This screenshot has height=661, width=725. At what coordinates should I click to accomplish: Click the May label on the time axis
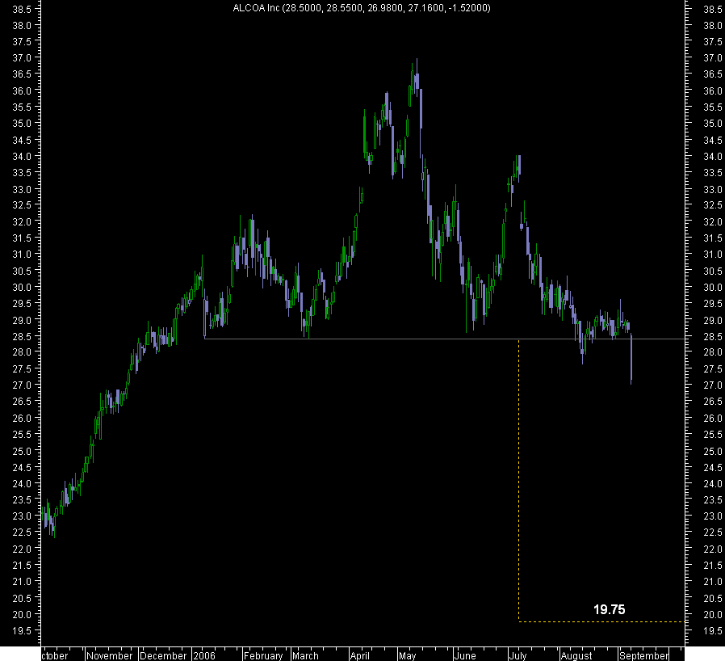(x=408, y=655)
